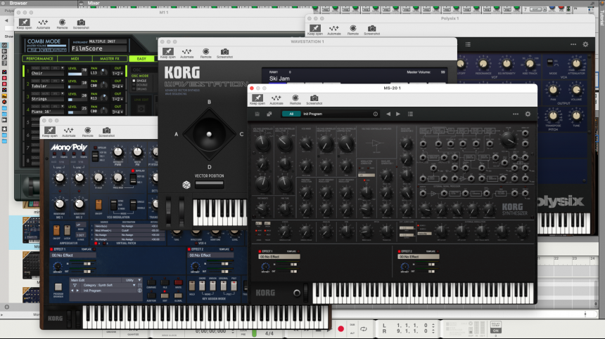Toggle Effect 1 on in MS-20

pos(260,251)
